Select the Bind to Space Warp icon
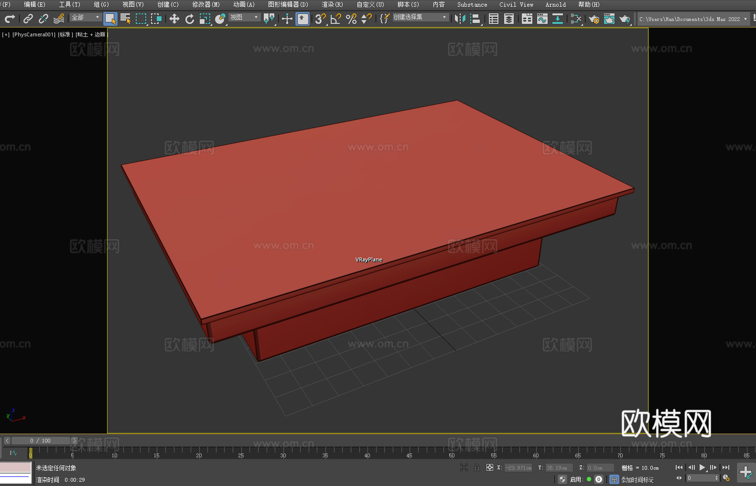The height and width of the screenshot is (486, 756). [59, 19]
